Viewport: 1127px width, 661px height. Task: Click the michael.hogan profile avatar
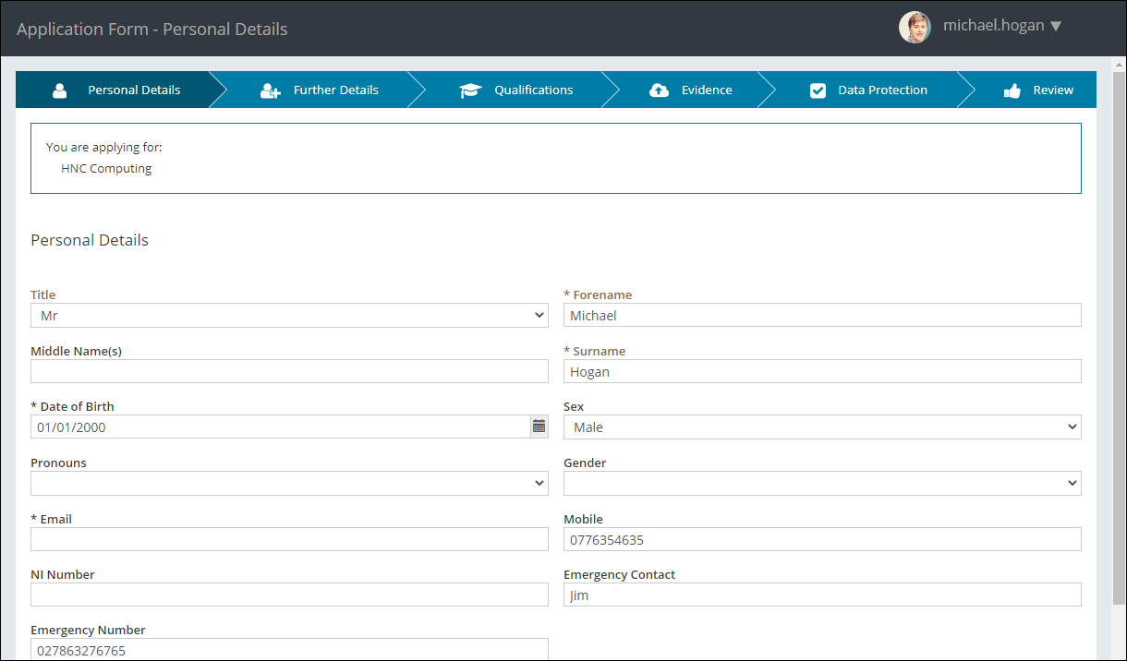[x=915, y=27]
